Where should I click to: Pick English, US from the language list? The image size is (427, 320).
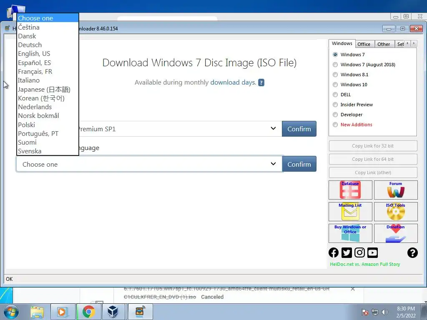click(x=48, y=54)
